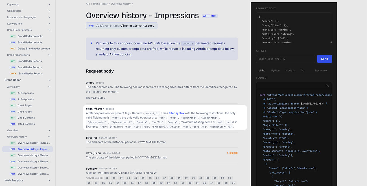Click the 'bf' country code value
367x186 pixels.
89,183
